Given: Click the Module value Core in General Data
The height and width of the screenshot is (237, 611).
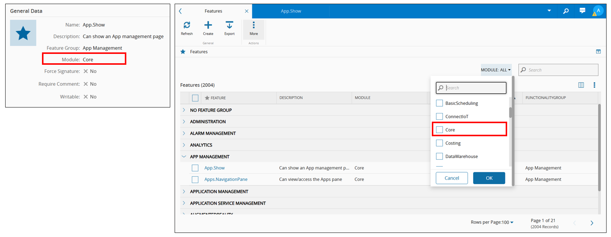Looking at the screenshot, I should [88, 60].
